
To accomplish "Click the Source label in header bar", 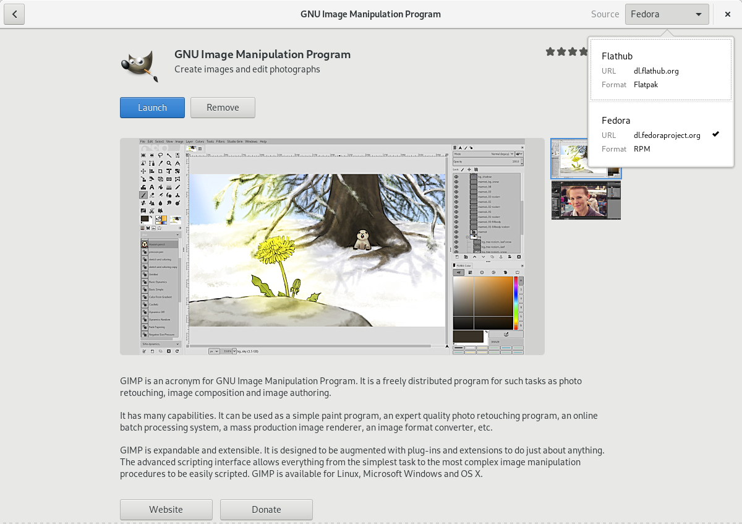I will tap(605, 14).
